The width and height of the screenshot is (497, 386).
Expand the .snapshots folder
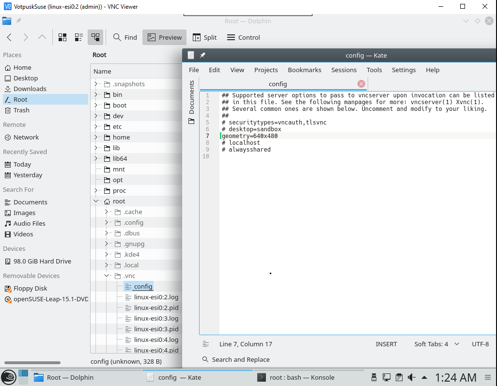point(96,84)
